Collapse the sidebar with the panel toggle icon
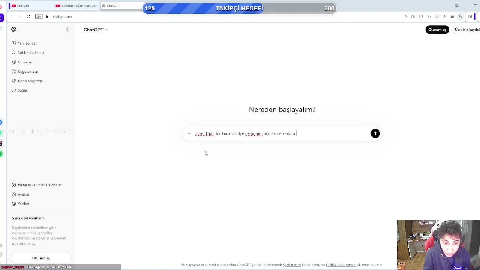Image resolution: width=480 pixels, height=270 pixels. pos(68,30)
